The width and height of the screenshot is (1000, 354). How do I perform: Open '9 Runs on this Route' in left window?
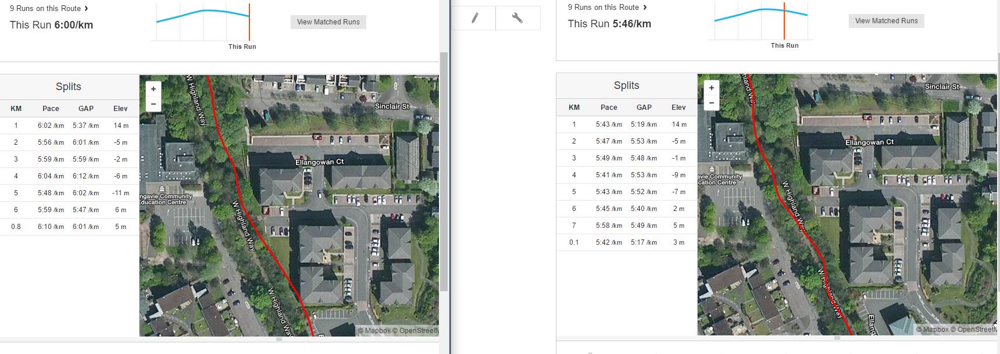(x=45, y=8)
